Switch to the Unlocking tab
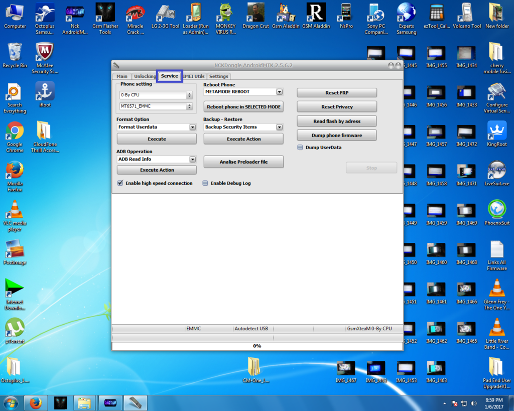514x411 pixels. (x=145, y=76)
